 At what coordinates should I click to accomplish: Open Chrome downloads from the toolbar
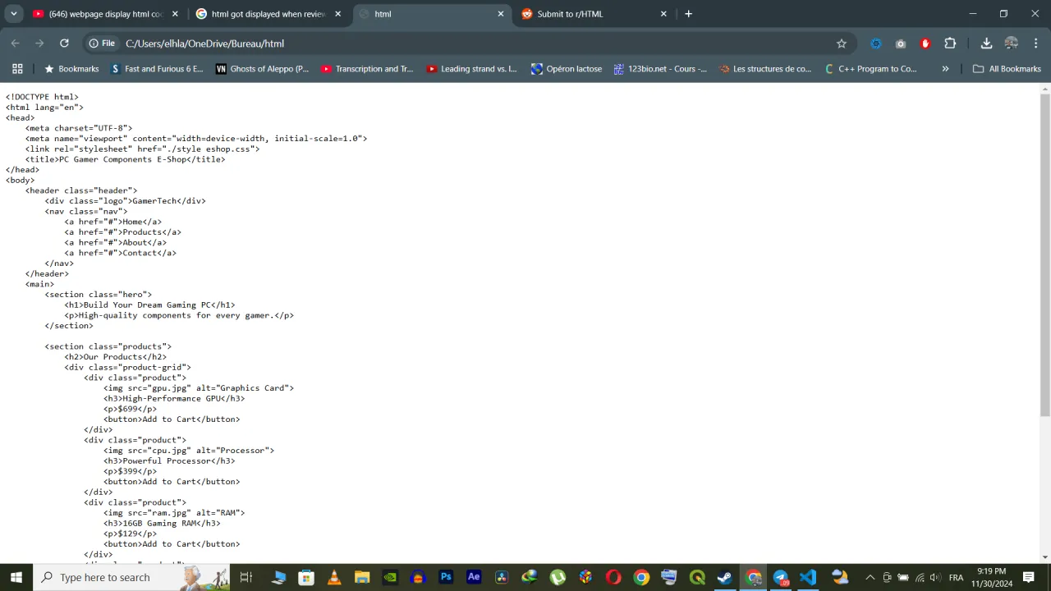(x=986, y=44)
